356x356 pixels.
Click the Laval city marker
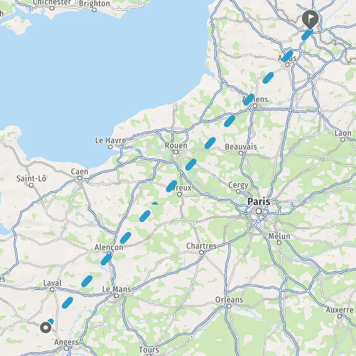52,290
